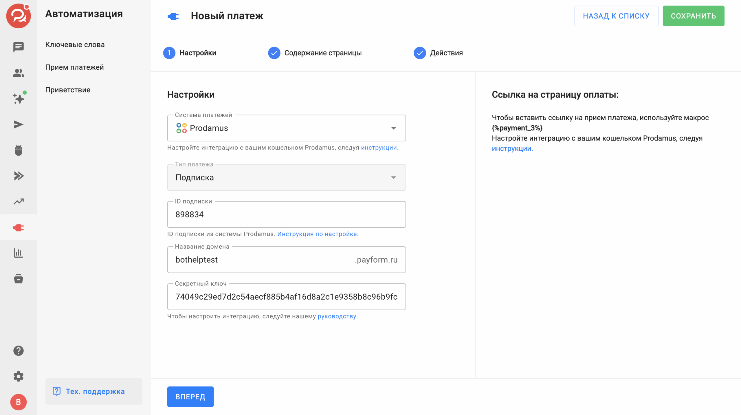Open broadcasts paper plane icon
741x415 pixels.
coord(18,124)
